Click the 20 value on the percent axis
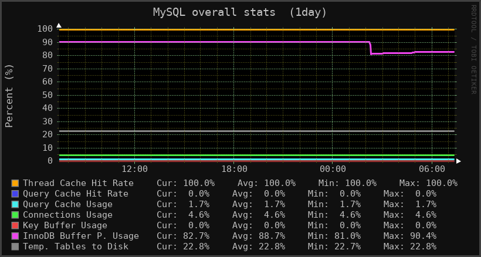 [x=48, y=134]
